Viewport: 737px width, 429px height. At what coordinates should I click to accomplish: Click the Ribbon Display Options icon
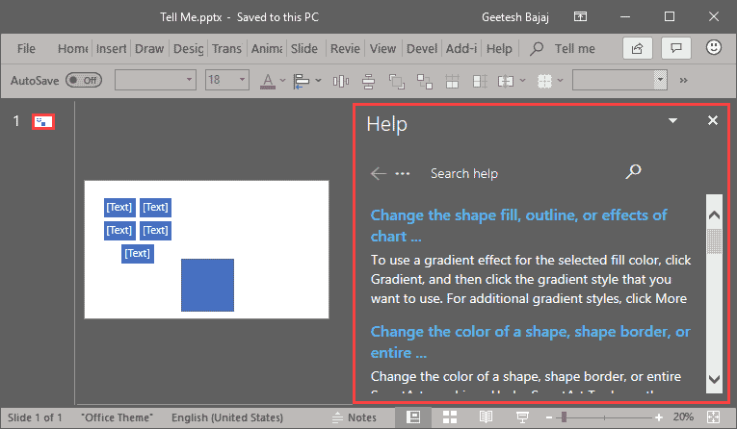pos(581,17)
